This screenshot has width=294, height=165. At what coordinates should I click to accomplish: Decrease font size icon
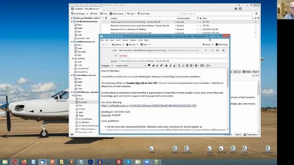coord(153,66)
